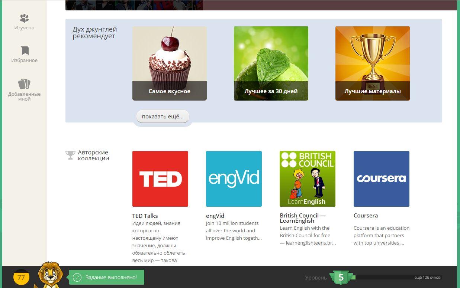Click the British Council LearnEnglish tile

coord(308,179)
